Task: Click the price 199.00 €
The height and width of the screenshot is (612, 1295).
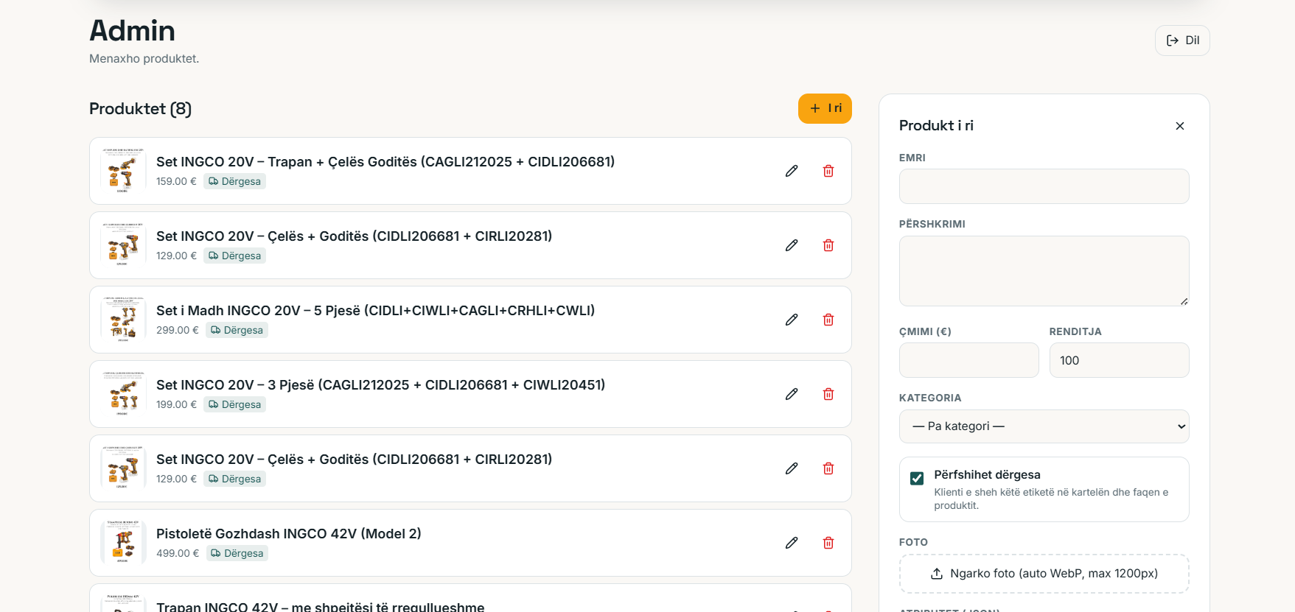Action: click(176, 404)
